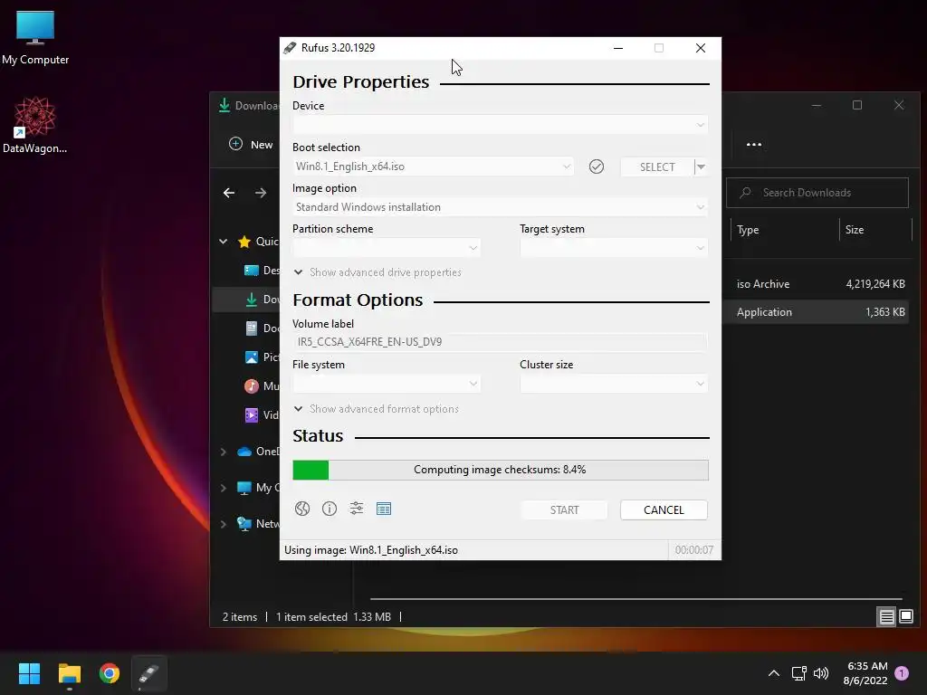The height and width of the screenshot is (695, 927).
Task: Expand the My Computer tree node
Action: [x=224, y=488]
